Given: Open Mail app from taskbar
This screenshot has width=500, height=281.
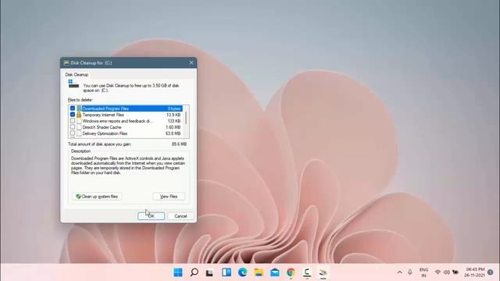Looking at the screenshot, I should coord(274,272).
